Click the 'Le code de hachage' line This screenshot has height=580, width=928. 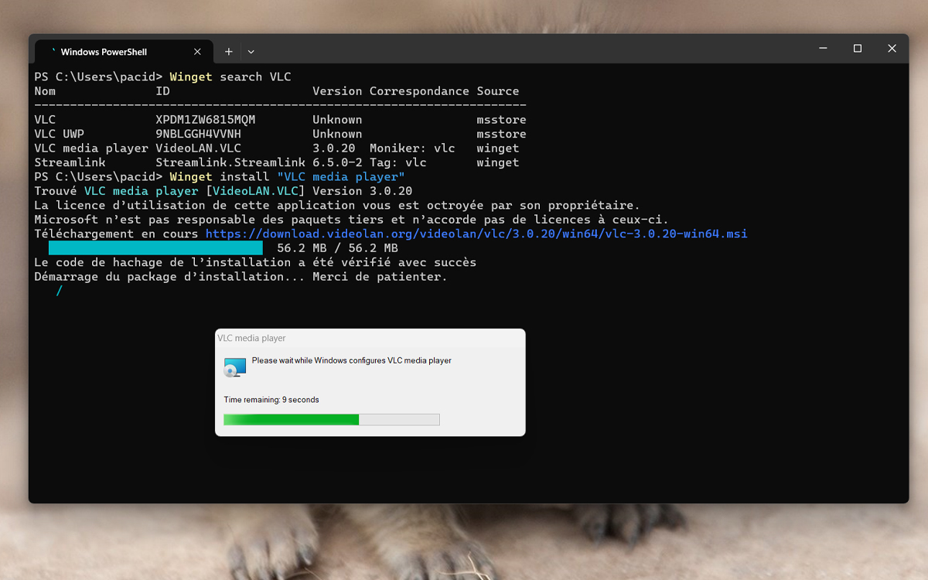point(255,262)
